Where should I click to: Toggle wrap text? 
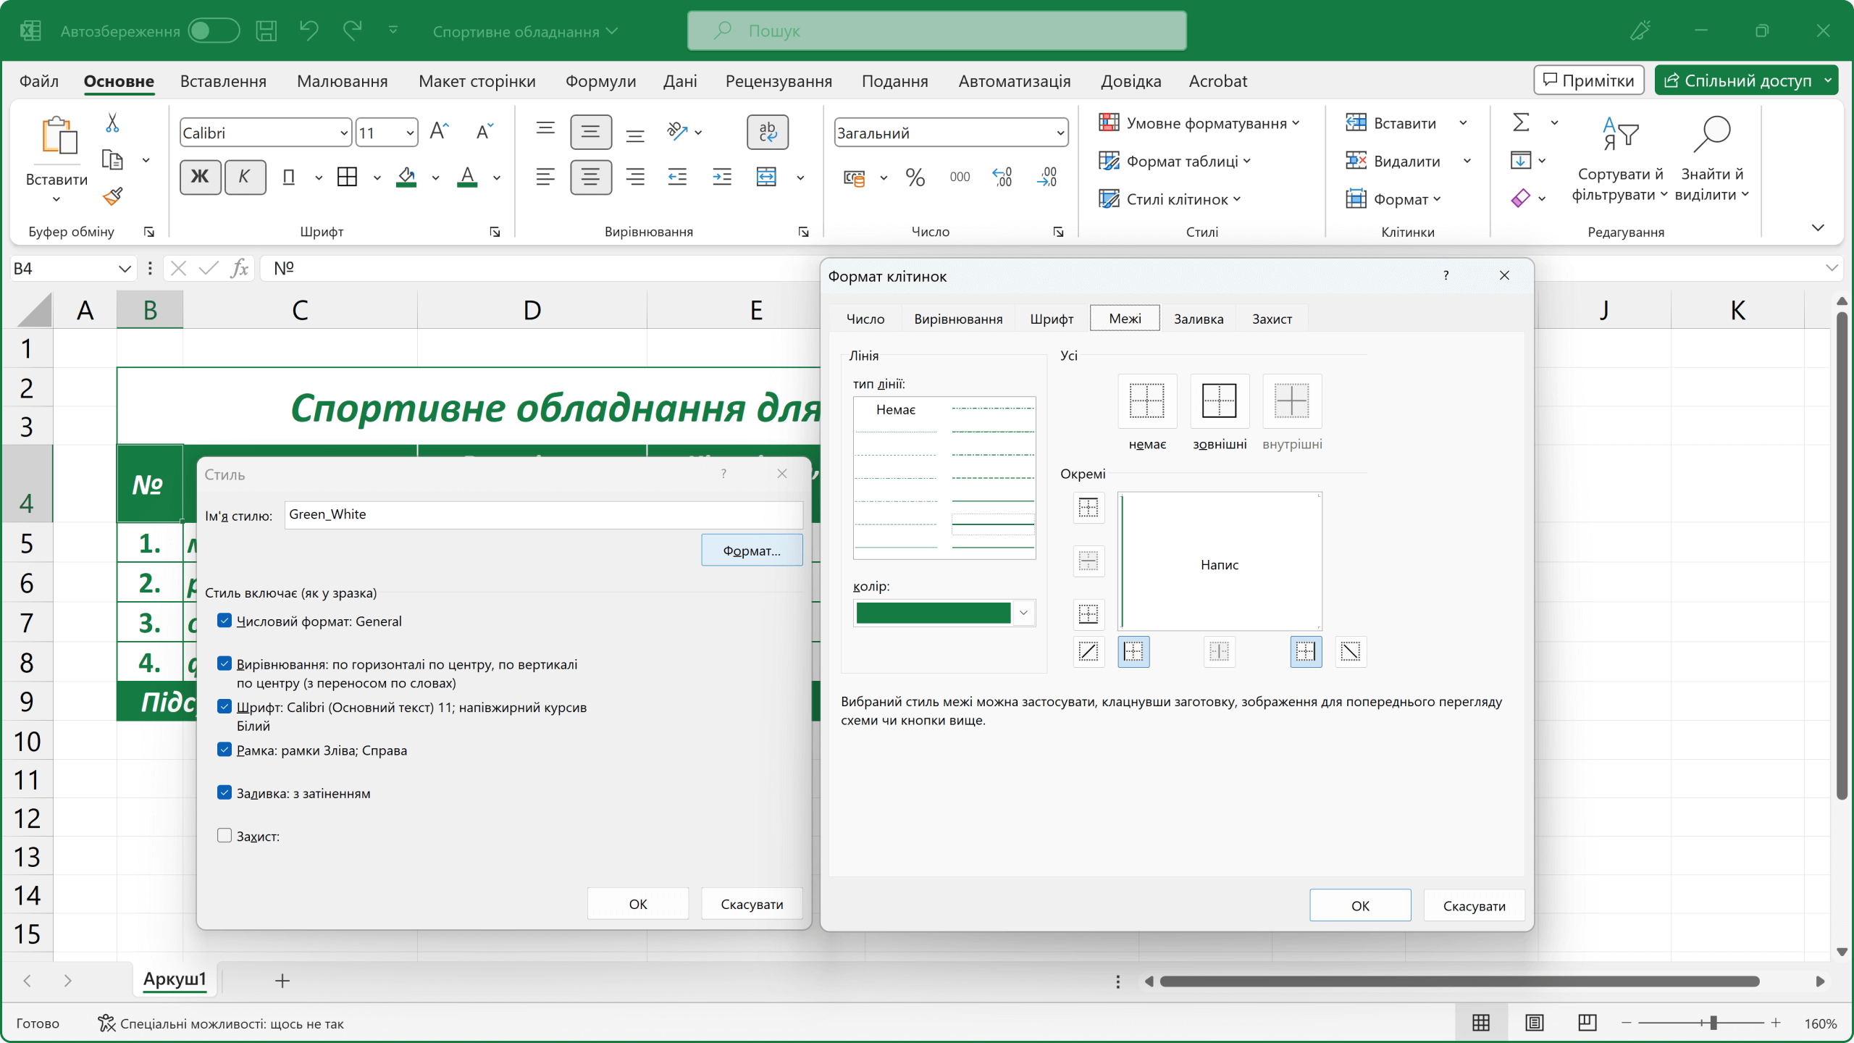[x=767, y=132]
